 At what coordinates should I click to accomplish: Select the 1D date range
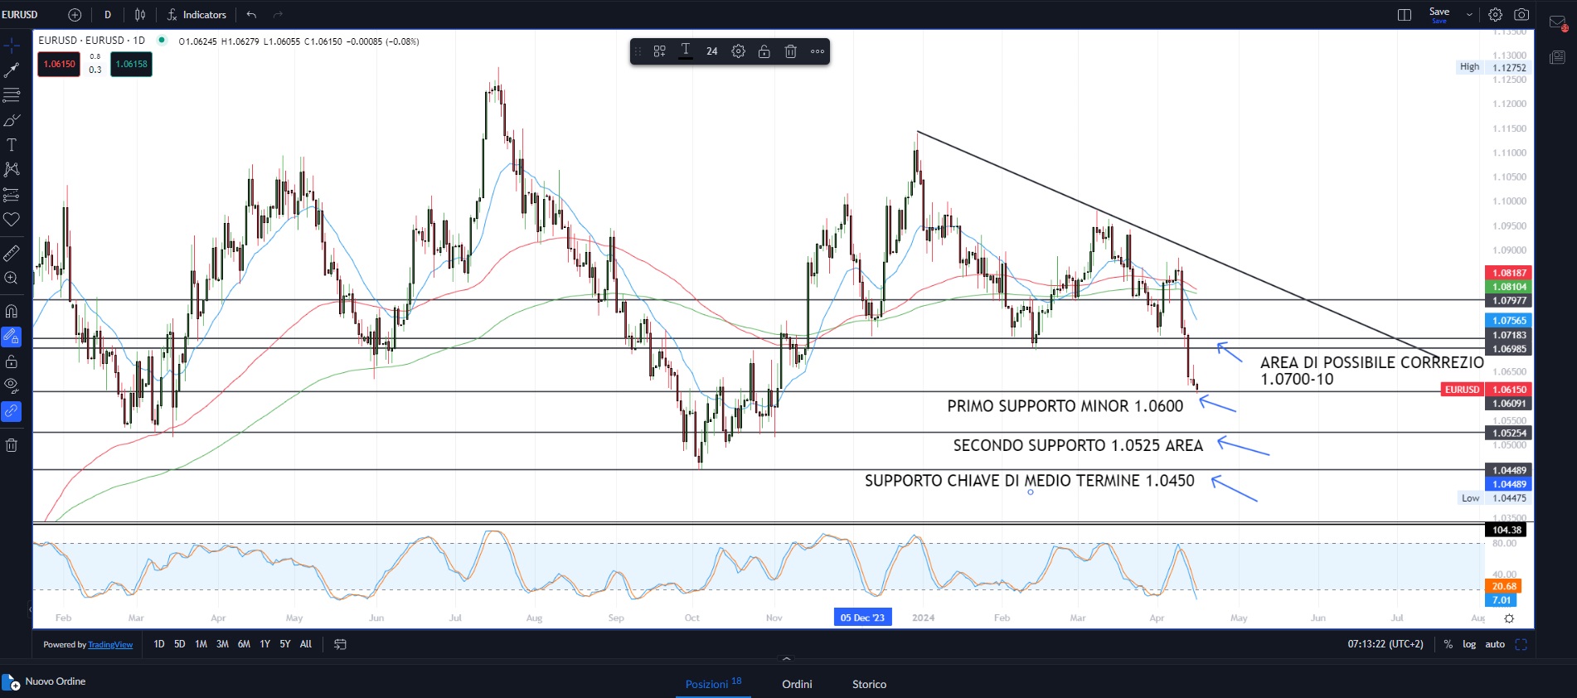[159, 644]
